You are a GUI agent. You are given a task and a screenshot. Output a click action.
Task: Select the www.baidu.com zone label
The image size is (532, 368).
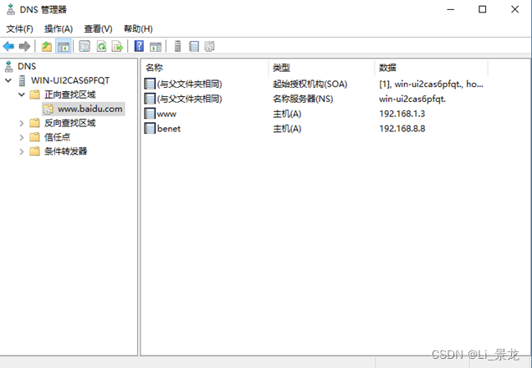pyautogui.click(x=90, y=109)
